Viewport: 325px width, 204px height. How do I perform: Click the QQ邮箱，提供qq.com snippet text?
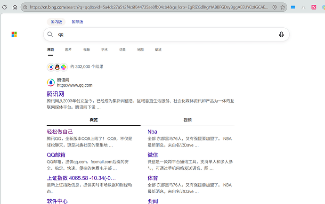tap(88, 165)
